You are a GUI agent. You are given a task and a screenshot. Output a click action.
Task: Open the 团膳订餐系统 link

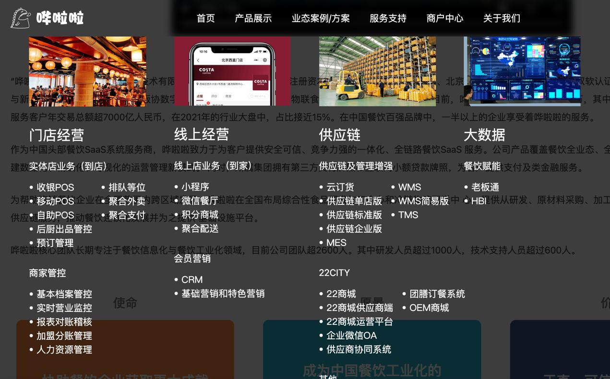[437, 294]
